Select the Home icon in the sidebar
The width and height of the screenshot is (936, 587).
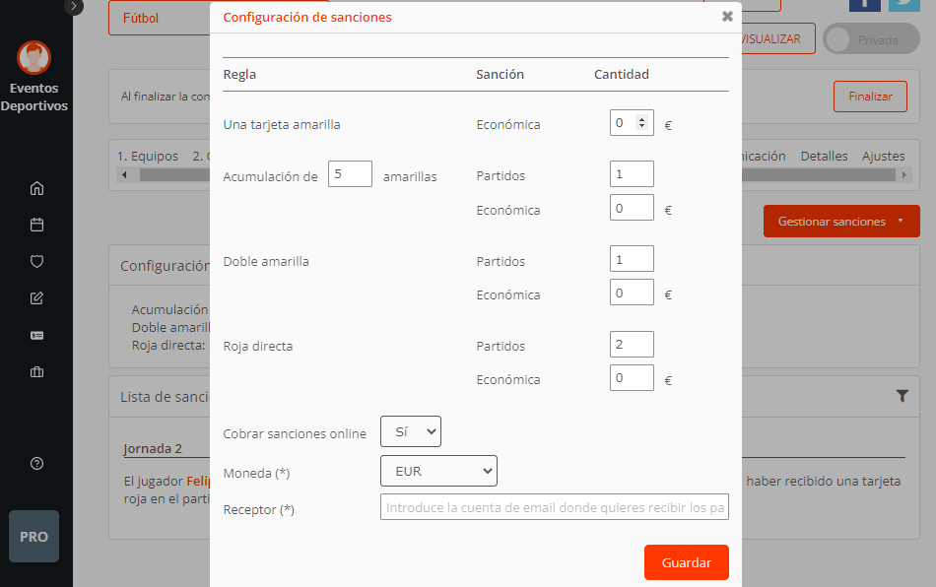point(36,187)
